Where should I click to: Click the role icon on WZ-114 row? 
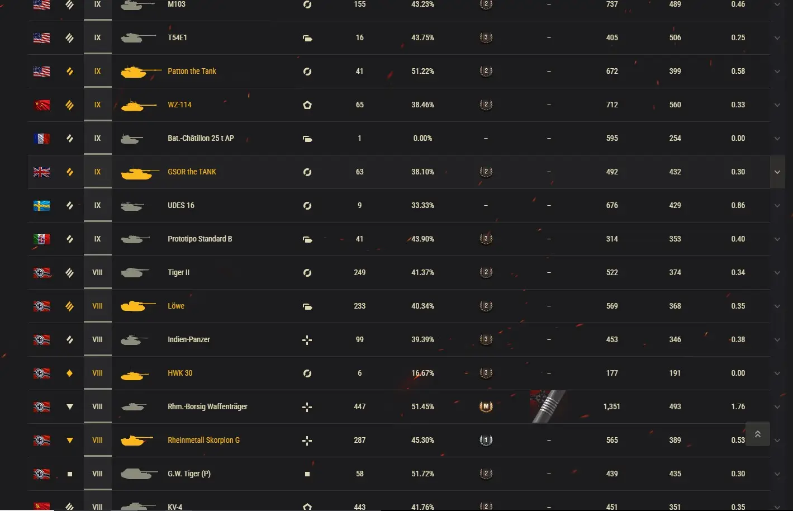point(307,105)
